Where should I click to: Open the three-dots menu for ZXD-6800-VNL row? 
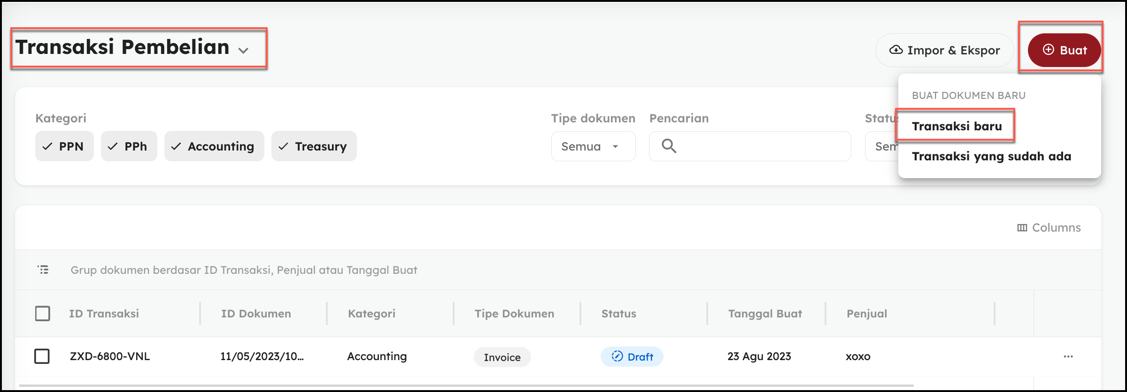pos(1068,356)
